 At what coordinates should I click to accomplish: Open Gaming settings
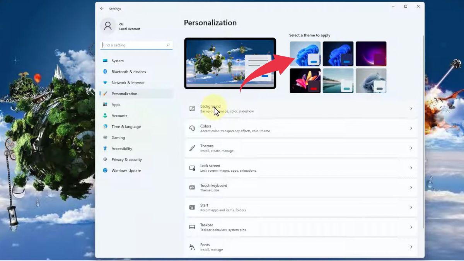tap(136, 138)
